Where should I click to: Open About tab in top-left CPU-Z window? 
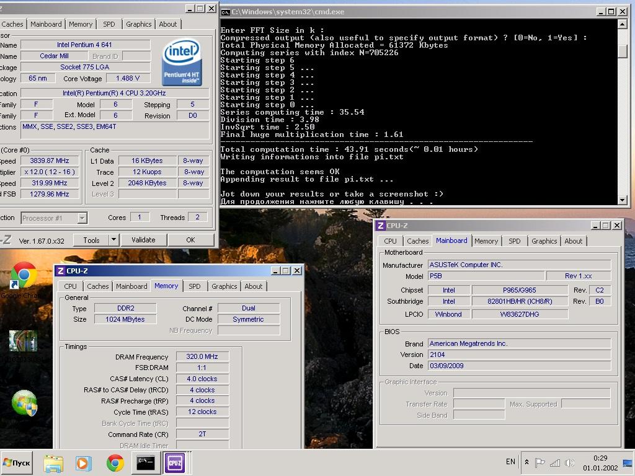(167, 24)
